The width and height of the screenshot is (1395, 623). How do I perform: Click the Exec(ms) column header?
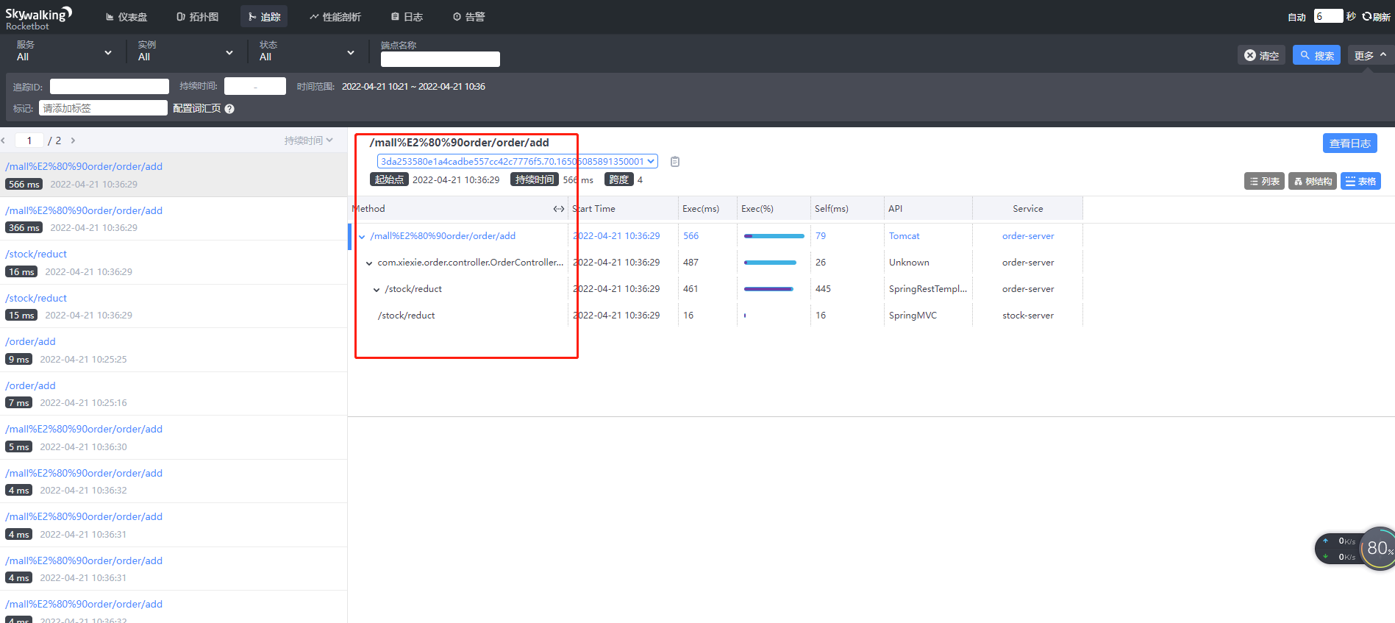700,209
